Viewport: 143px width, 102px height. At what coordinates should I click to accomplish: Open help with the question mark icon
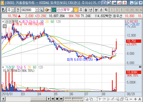[125, 3]
